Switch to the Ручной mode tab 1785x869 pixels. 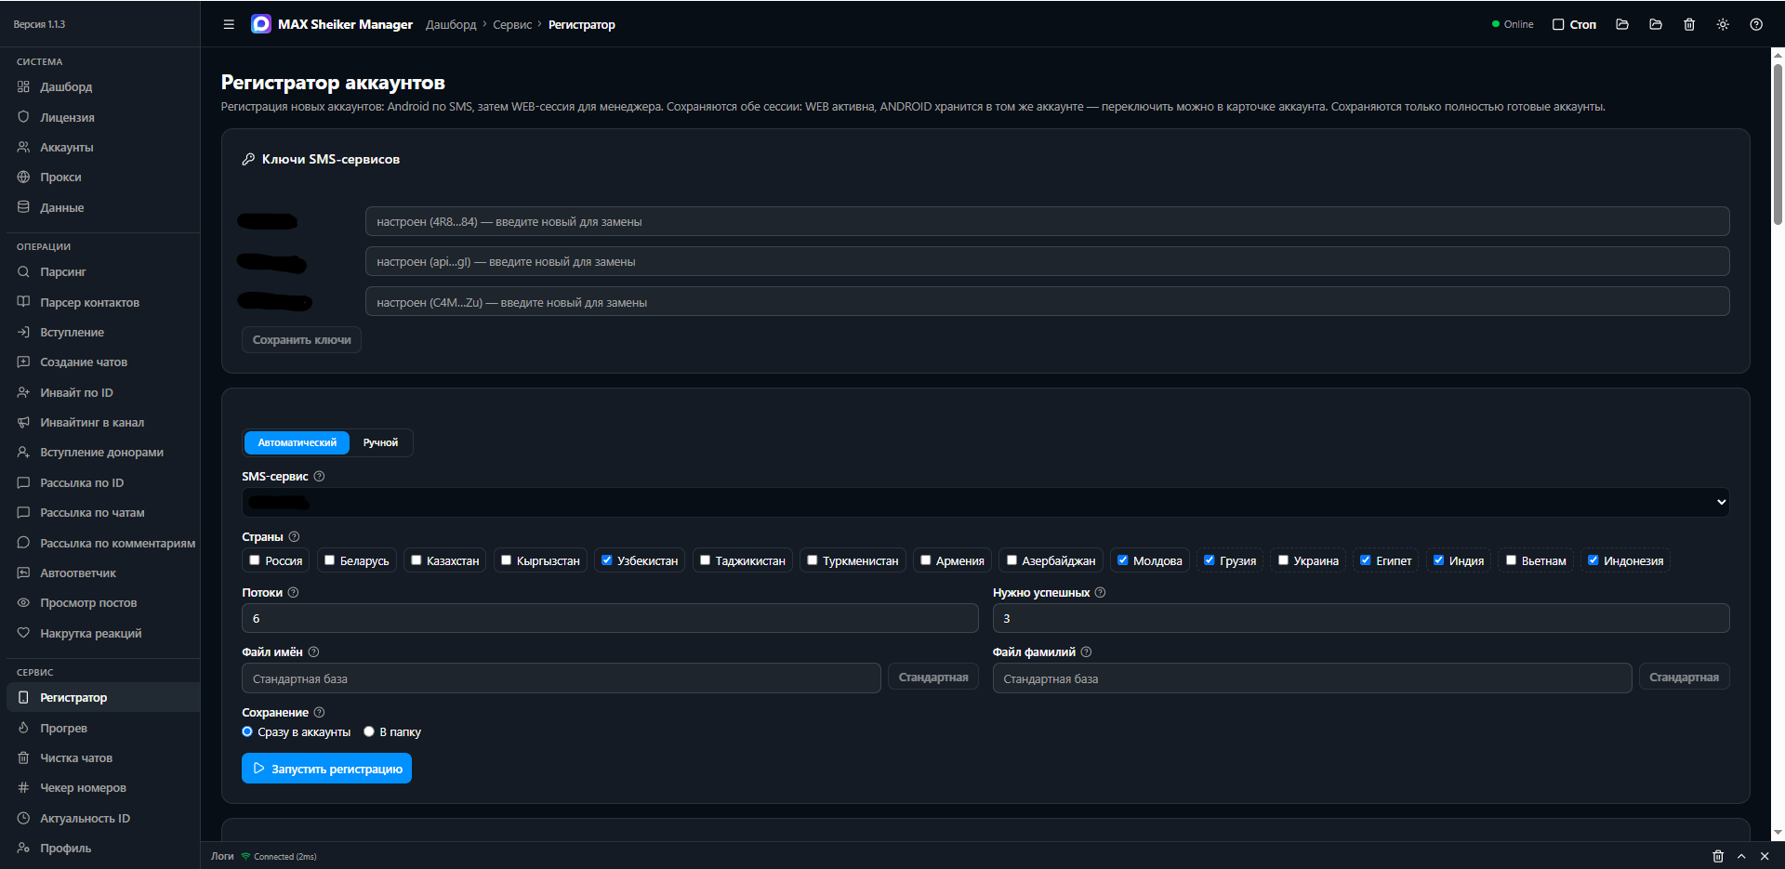pyautogui.click(x=380, y=442)
